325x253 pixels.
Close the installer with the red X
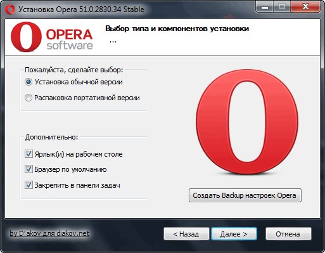tap(305, 7)
